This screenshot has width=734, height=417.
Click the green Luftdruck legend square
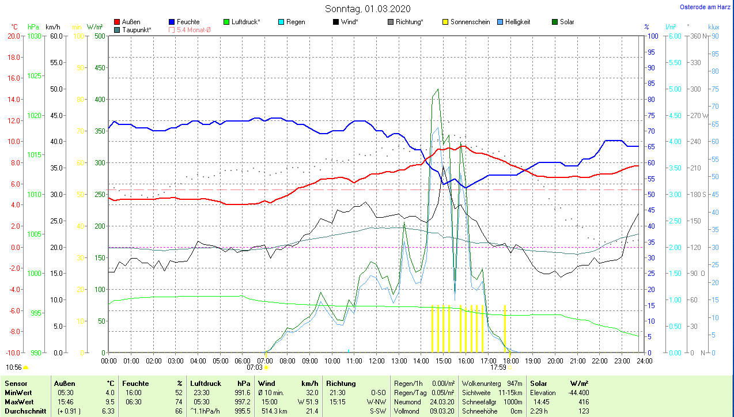tap(226, 22)
